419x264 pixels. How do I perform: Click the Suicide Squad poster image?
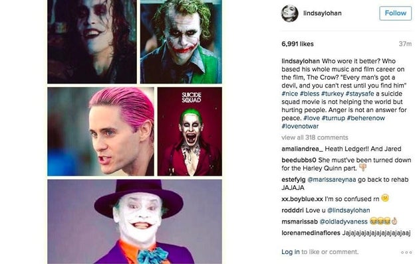point(190,131)
